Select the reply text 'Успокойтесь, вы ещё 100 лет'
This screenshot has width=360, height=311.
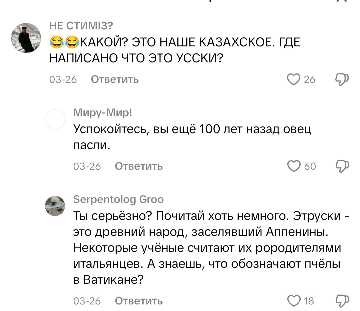(x=192, y=136)
